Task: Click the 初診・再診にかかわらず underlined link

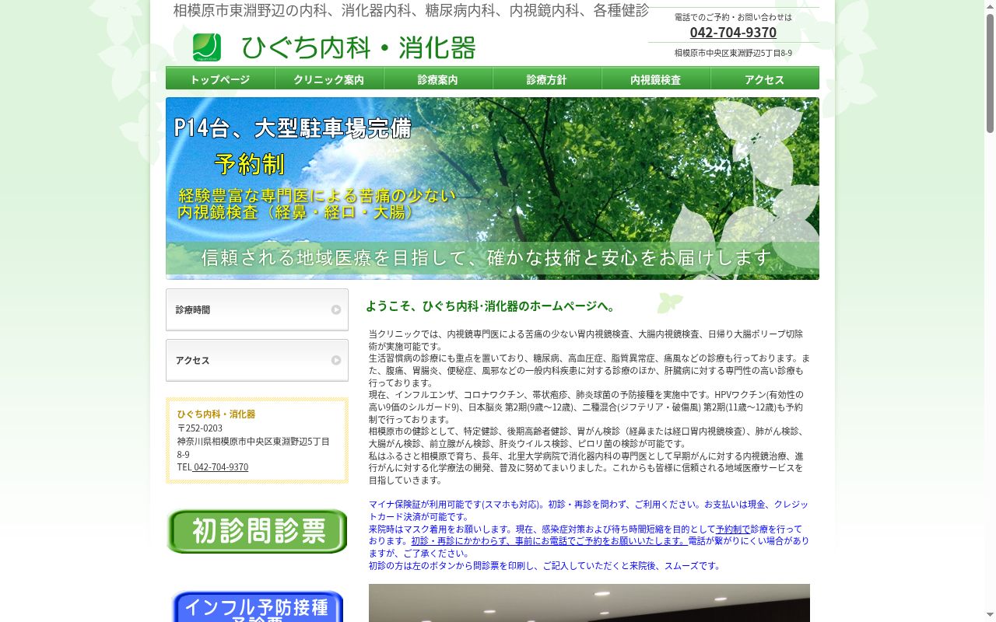Action: (549, 541)
